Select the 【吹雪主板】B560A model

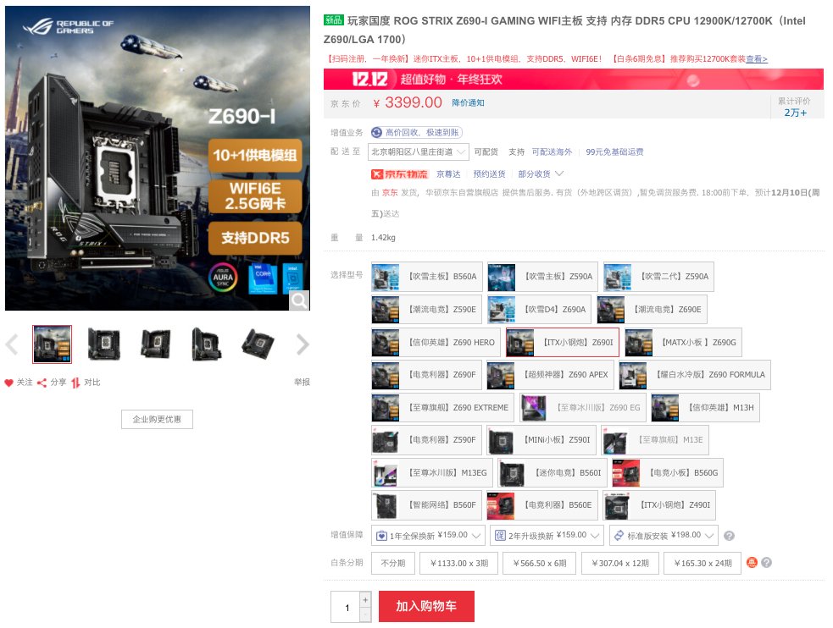[426, 277]
